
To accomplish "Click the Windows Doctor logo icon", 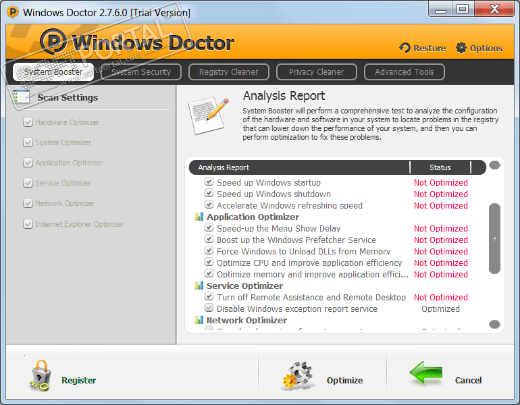I will click(53, 41).
